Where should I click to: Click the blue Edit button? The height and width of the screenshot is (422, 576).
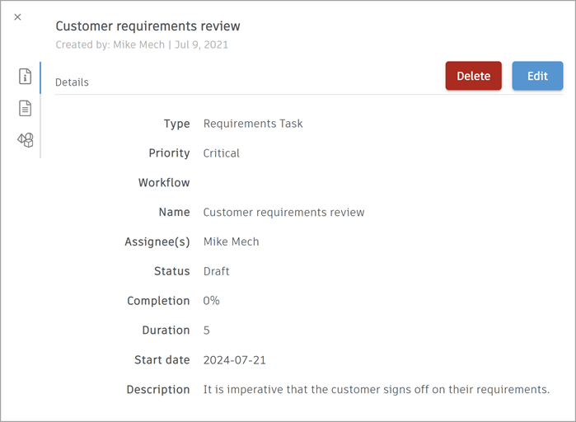[x=537, y=76]
